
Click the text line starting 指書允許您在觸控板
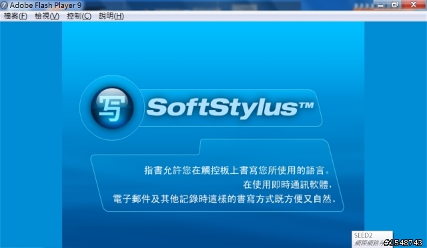pyautogui.click(x=237, y=171)
